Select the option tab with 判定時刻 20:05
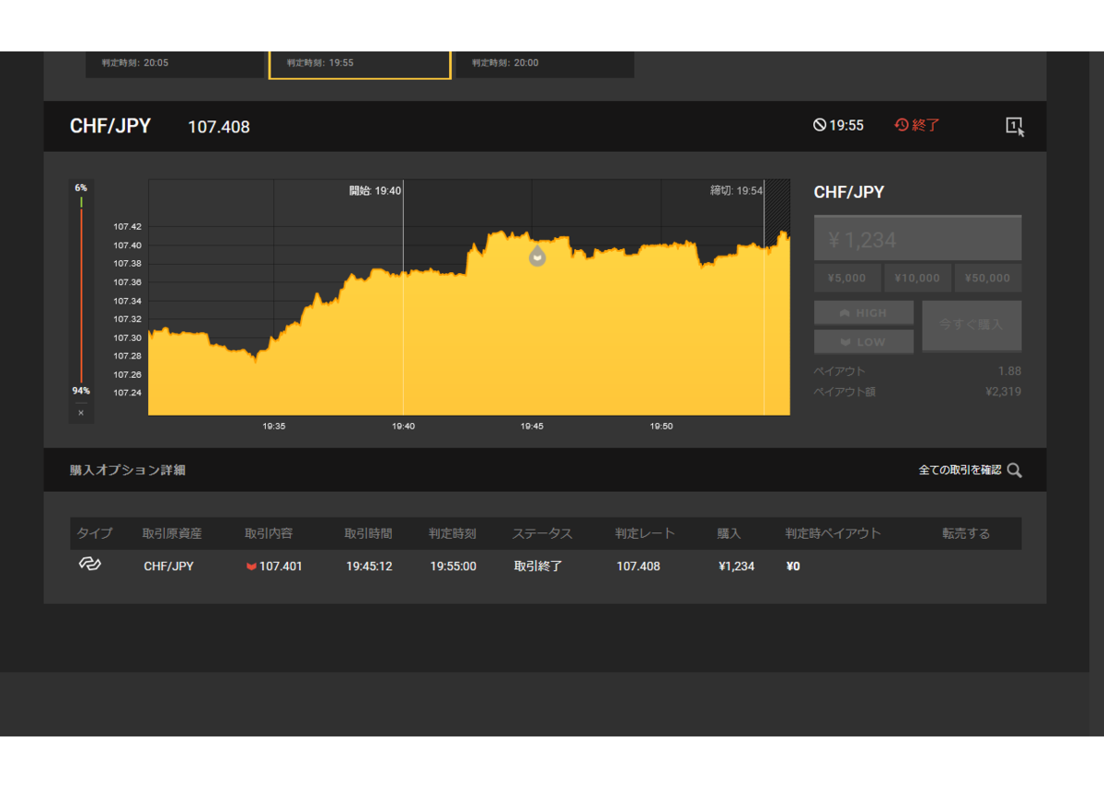 point(175,64)
